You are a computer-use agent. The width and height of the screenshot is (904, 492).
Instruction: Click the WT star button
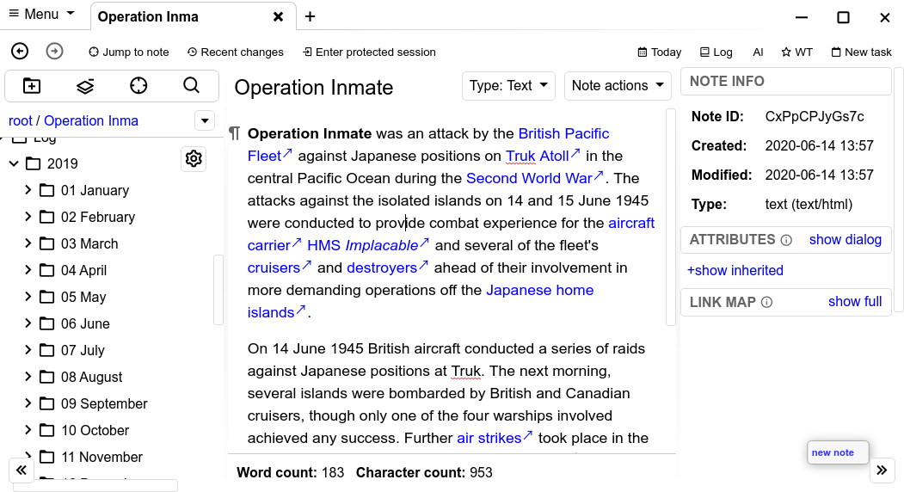coord(796,52)
